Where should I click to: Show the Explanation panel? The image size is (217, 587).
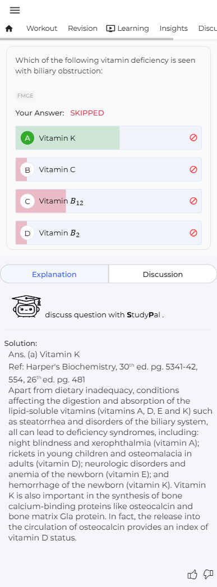(x=54, y=274)
